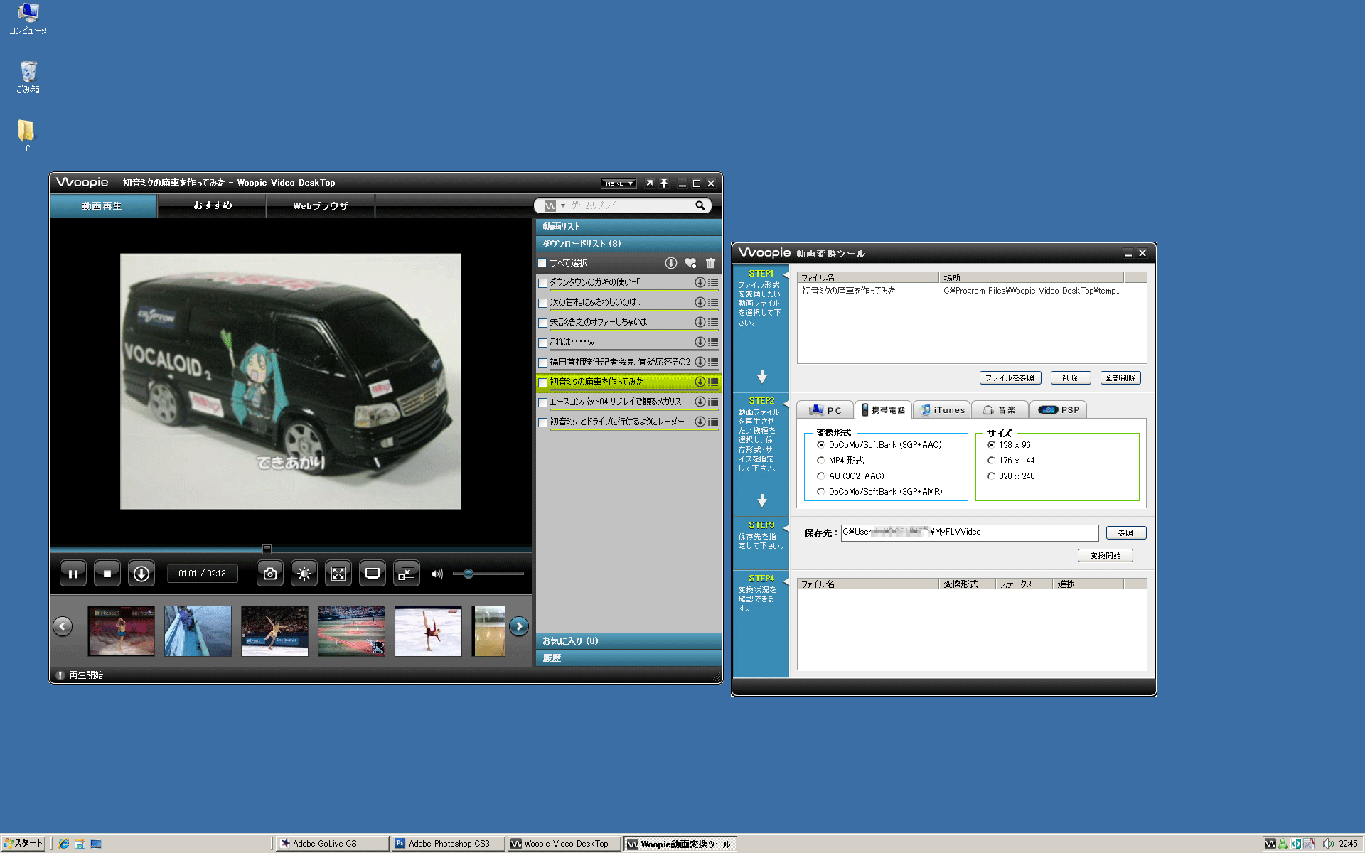Collapse the 動画リスト section header
Viewport: 1365px width, 853px height.
(x=628, y=227)
